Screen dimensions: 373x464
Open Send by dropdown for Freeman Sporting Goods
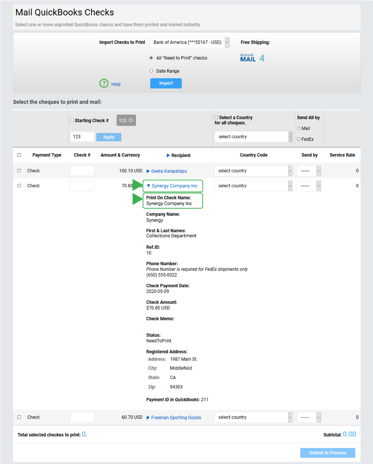pyautogui.click(x=309, y=417)
